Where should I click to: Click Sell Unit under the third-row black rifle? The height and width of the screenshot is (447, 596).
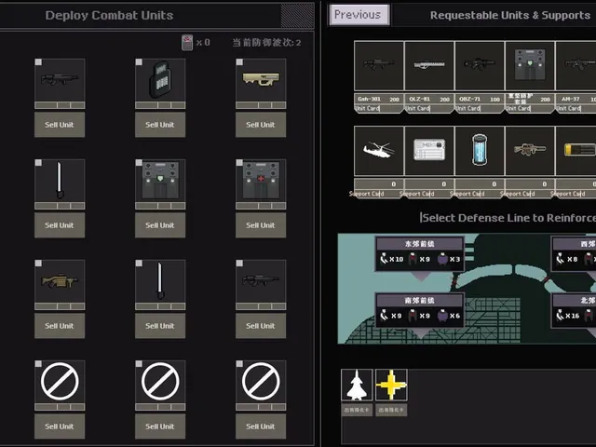click(x=261, y=326)
